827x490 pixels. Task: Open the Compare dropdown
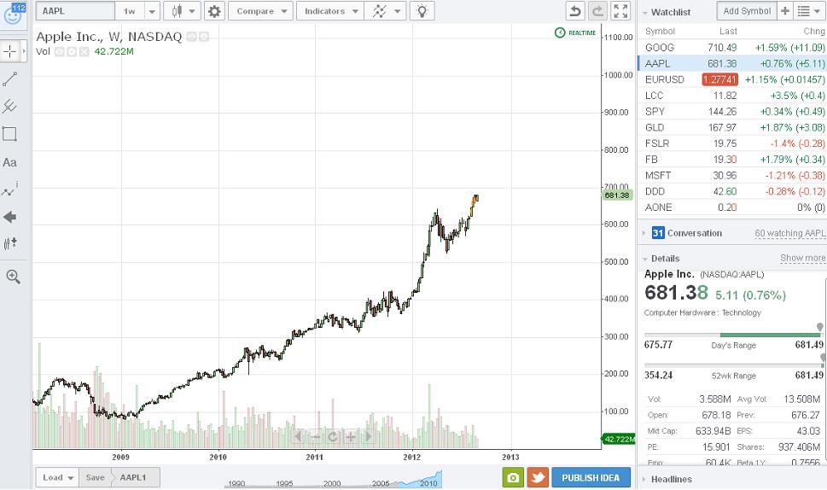click(260, 11)
